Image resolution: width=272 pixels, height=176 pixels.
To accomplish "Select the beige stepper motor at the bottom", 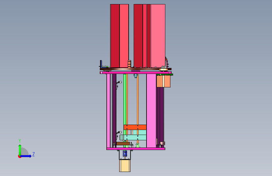I will coord(125,166).
